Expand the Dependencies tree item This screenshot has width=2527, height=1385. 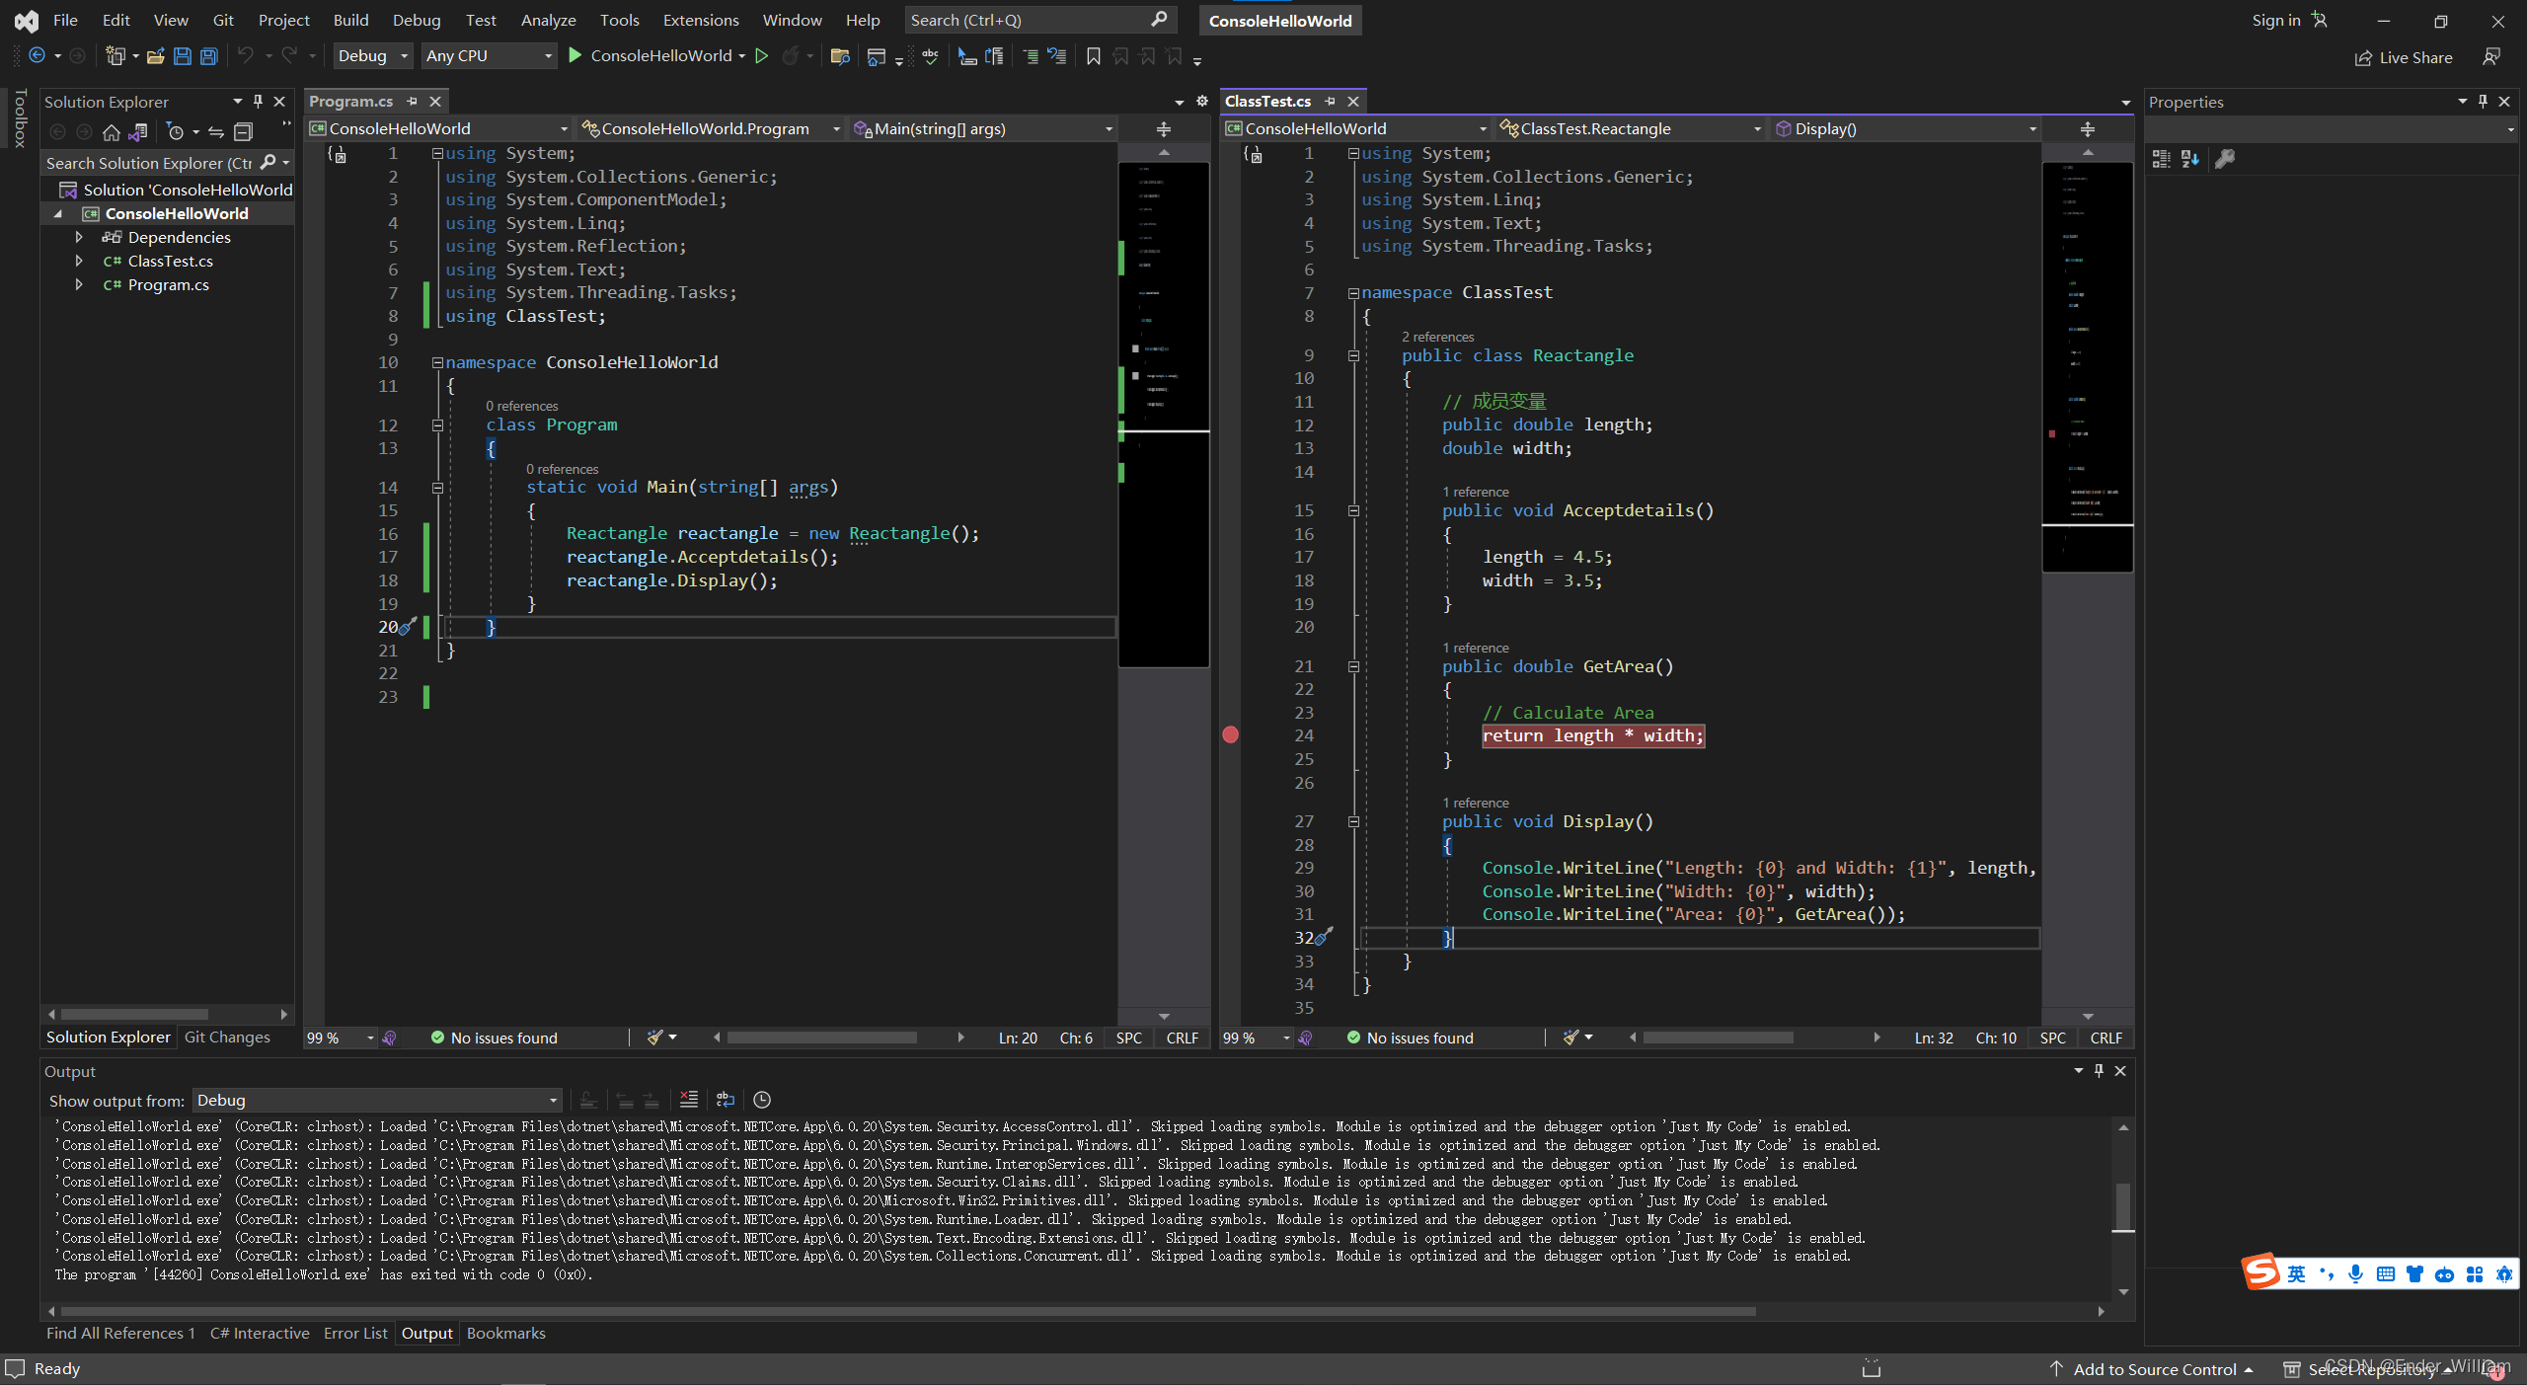pos(75,235)
